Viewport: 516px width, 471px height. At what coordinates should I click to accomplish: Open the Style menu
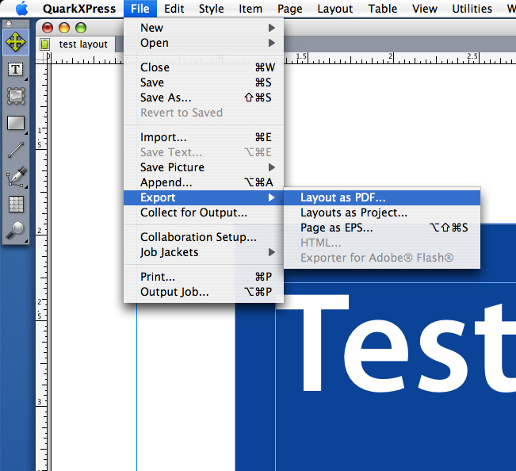(x=212, y=9)
